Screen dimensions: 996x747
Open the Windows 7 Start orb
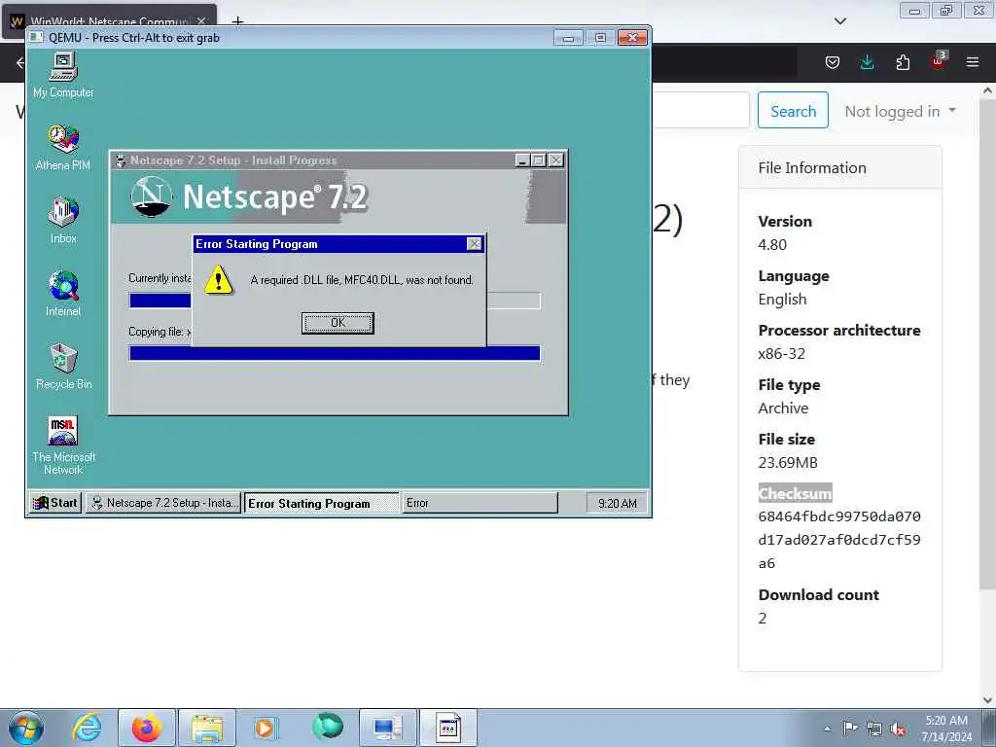click(26, 728)
